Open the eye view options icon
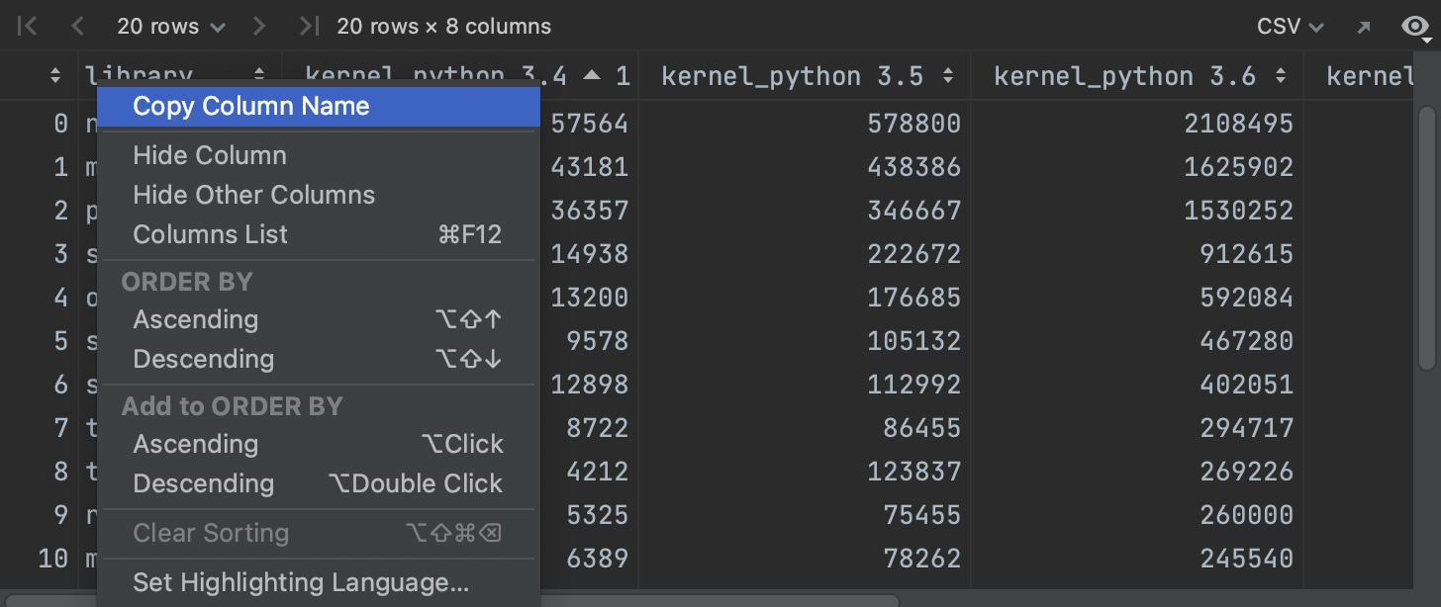The image size is (1441, 607). 1416,27
